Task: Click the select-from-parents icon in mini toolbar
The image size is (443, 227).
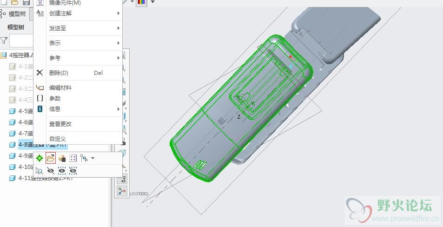Action: pos(84,158)
